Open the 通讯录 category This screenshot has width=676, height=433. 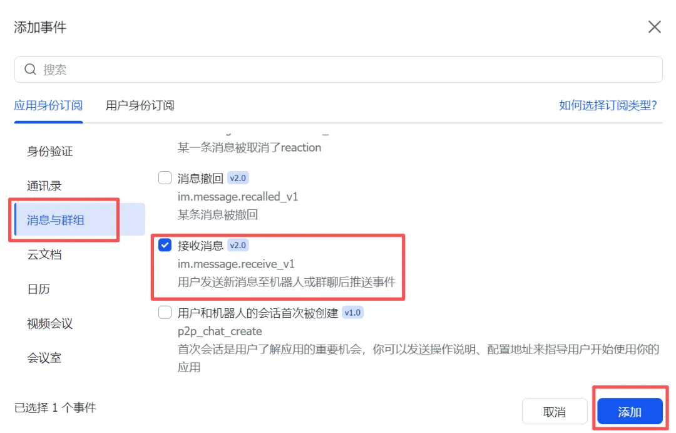pos(44,185)
